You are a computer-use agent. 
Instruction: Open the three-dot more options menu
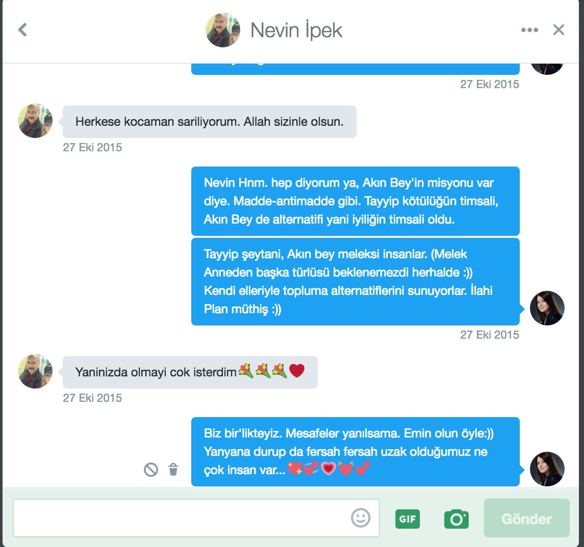pyautogui.click(x=529, y=30)
